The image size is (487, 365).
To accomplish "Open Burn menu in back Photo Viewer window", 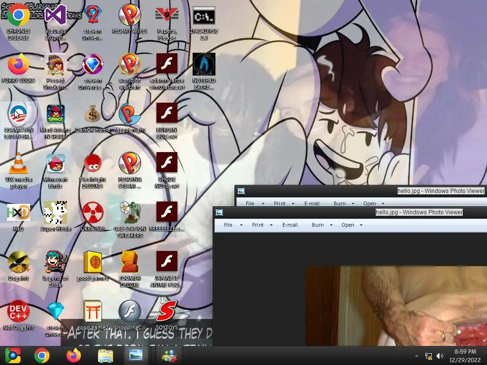I will [x=340, y=203].
